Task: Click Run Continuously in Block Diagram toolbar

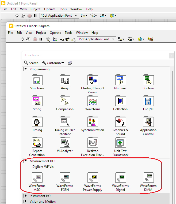Action: coord(28,39)
